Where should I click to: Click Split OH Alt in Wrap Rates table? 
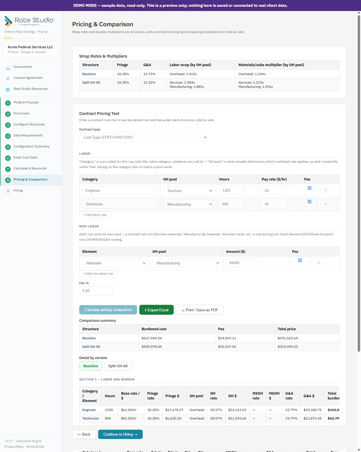91,82
